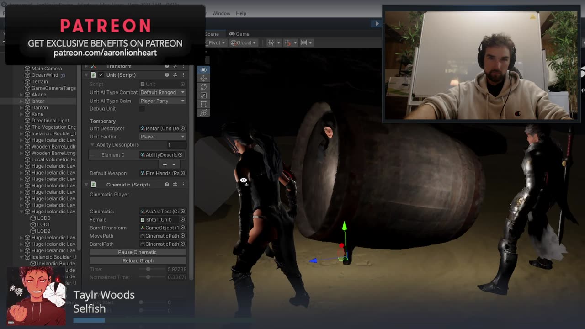Add element to Ability Descriptors list
This screenshot has width=585, height=329.
(165, 164)
